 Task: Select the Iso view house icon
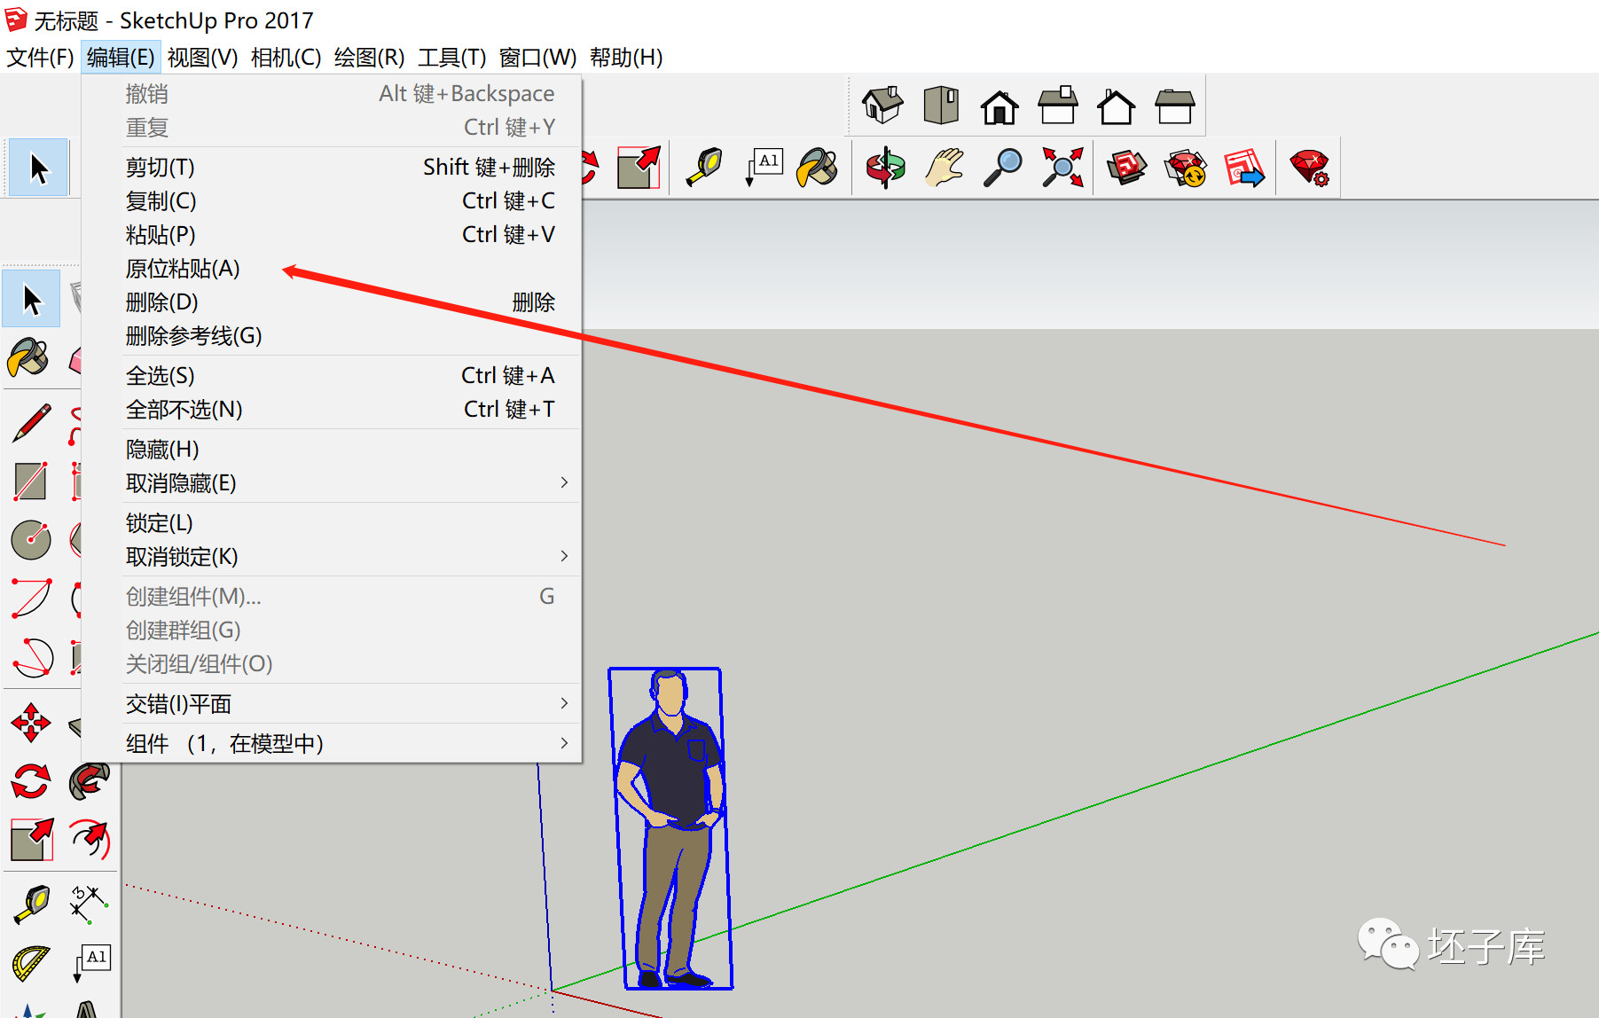[x=882, y=106]
